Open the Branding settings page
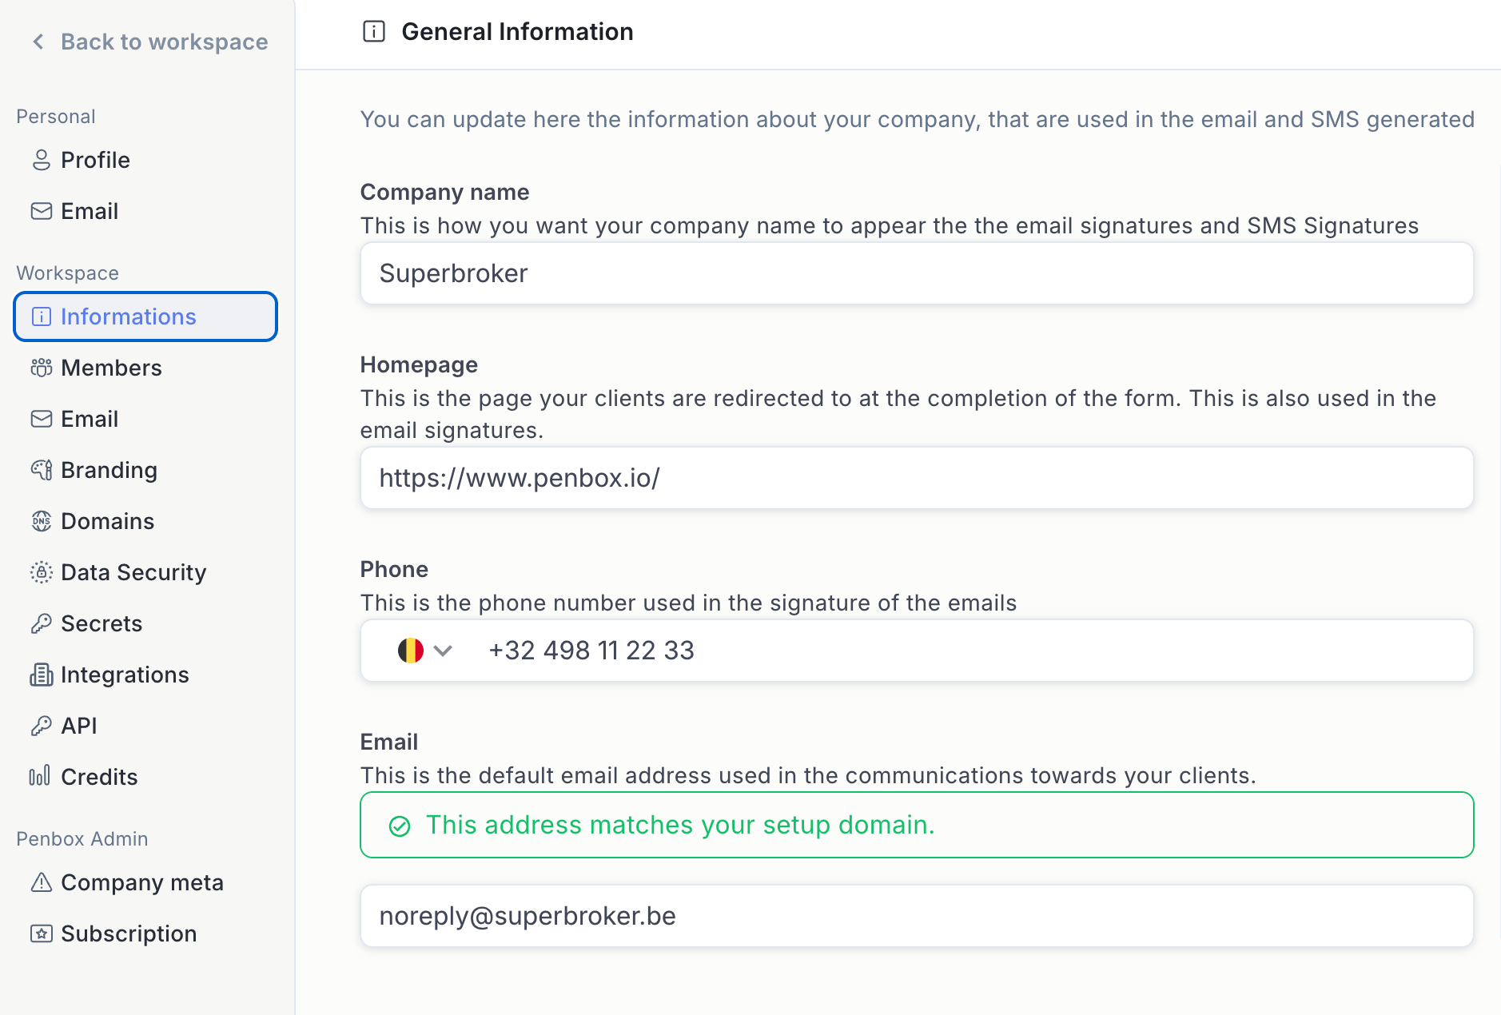 pyautogui.click(x=109, y=470)
